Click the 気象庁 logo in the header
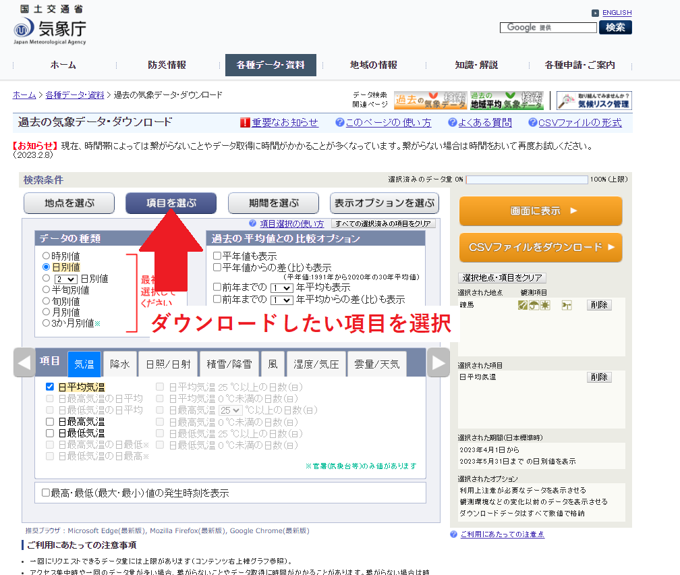This screenshot has width=680, height=575. [x=49, y=25]
